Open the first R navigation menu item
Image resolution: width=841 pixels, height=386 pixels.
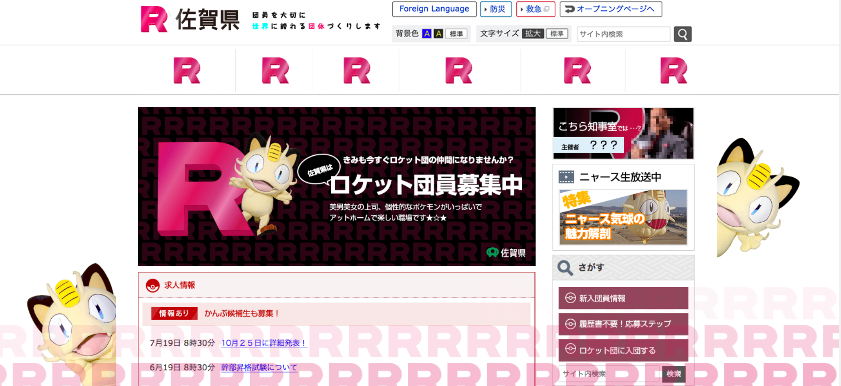187,71
